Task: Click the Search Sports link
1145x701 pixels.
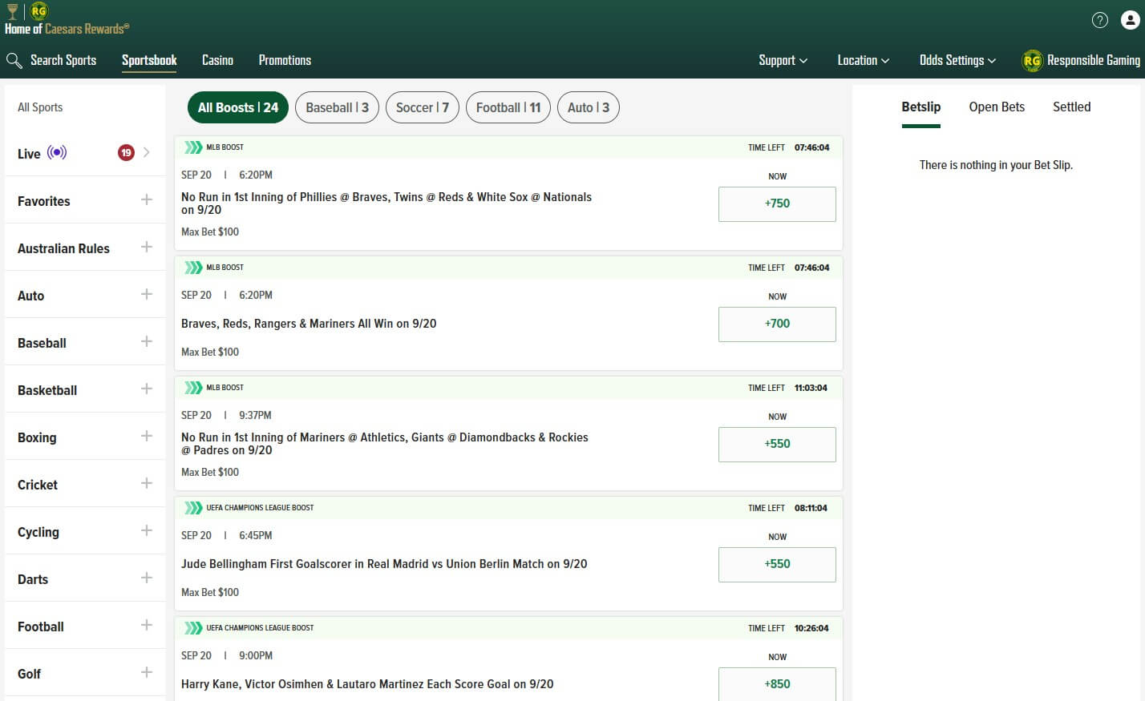Action: click(63, 60)
